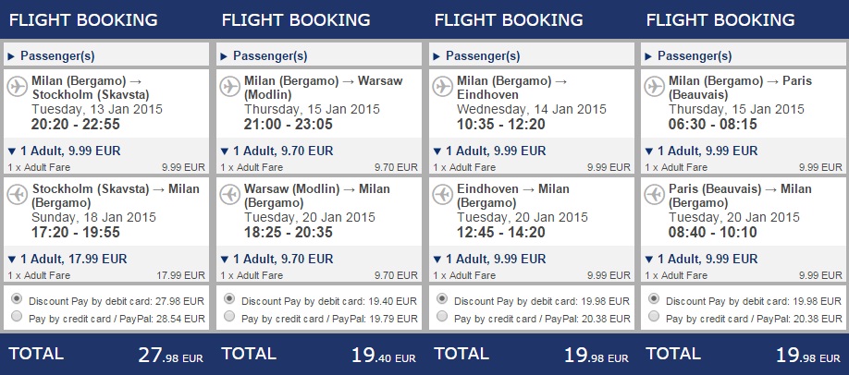Viewport: 849px width, 375px height.
Task: Click plane icon beside Warsaw to Milan flight
Action: [230, 194]
